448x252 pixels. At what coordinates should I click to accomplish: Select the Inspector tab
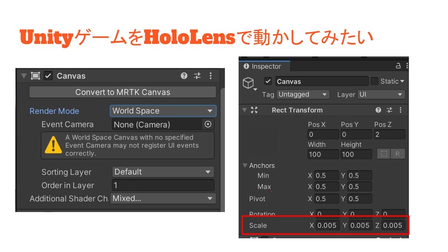265,66
